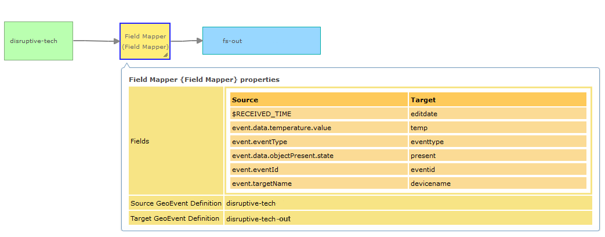The width and height of the screenshot is (605, 237).
Task: Select the Field Mapper processor node
Action: click(x=145, y=41)
